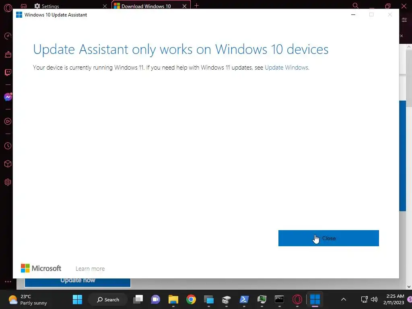Open GX Cleaner icon in Opera sidebar
Viewport: 412px width, 309px height.
pyautogui.click(x=8, y=54)
